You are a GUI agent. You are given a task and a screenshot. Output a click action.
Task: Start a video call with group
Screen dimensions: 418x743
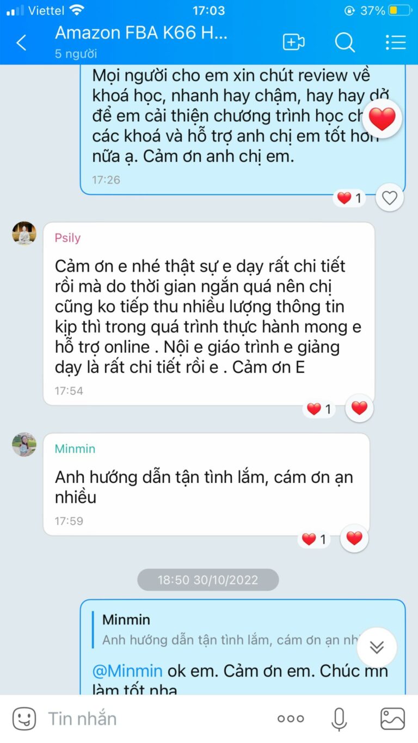(x=293, y=42)
